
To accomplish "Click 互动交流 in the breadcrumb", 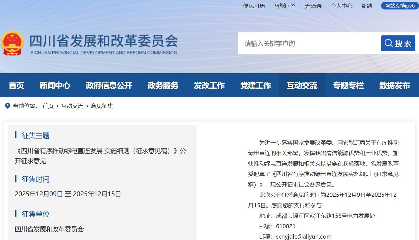I will coord(72,106).
